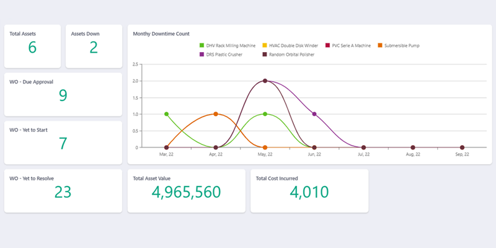496x248 pixels.
Task: Click the green data point at May, 22
Action: coord(265,114)
